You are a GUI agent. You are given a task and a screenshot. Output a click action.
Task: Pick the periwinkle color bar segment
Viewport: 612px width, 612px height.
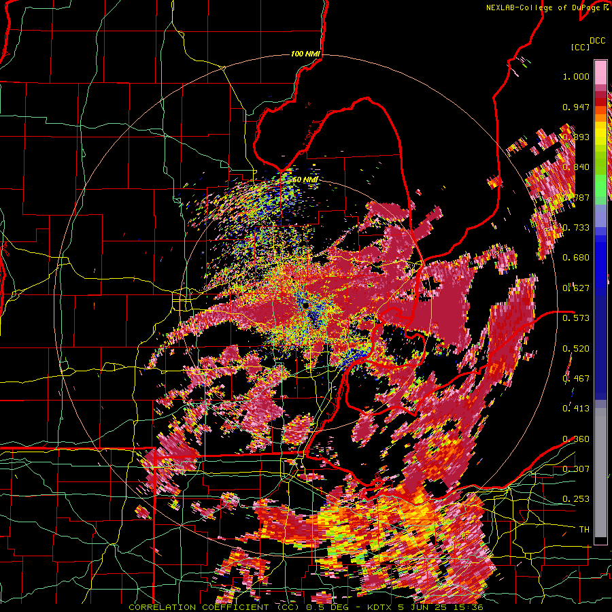tap(600, 216)
